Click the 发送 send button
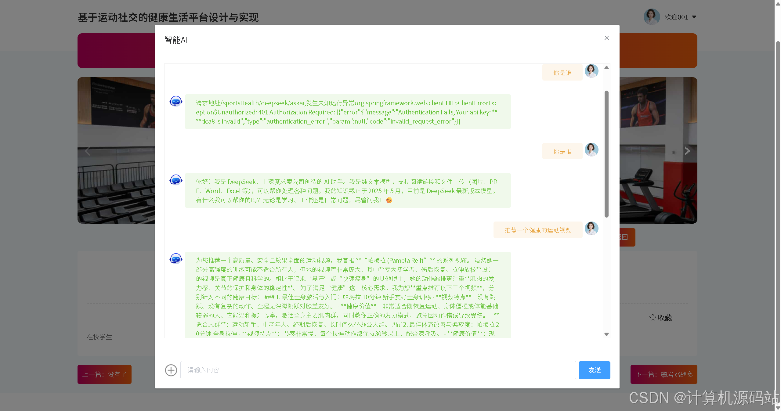Image resolution: width=781 pixels, height=411 pixels. click(x=594, y=370)
